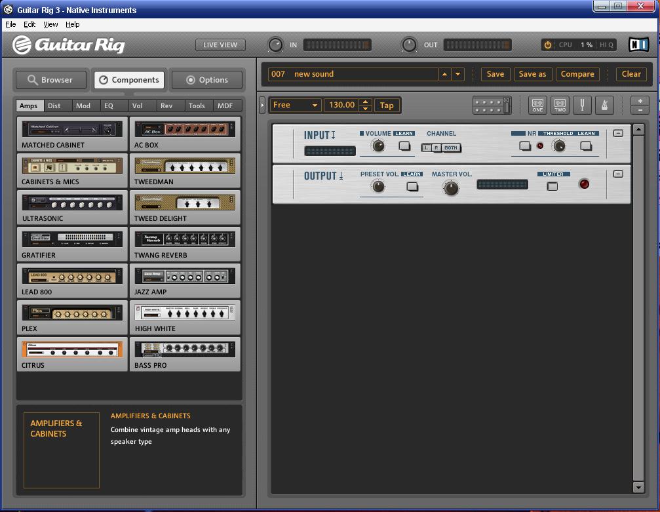660x512 pixels.
Task: Open the File menu
Action: click(10, 24)
